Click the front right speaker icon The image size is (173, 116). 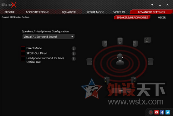(x=135, y=44)
